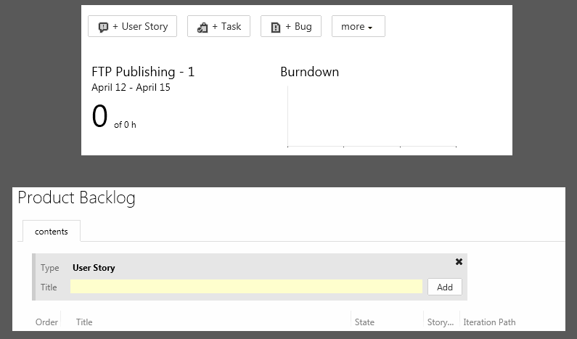Click the 0 of 0 h capacity
This screenshot has width=577, height=339.
pyautogui.click(x=114, y=118)
